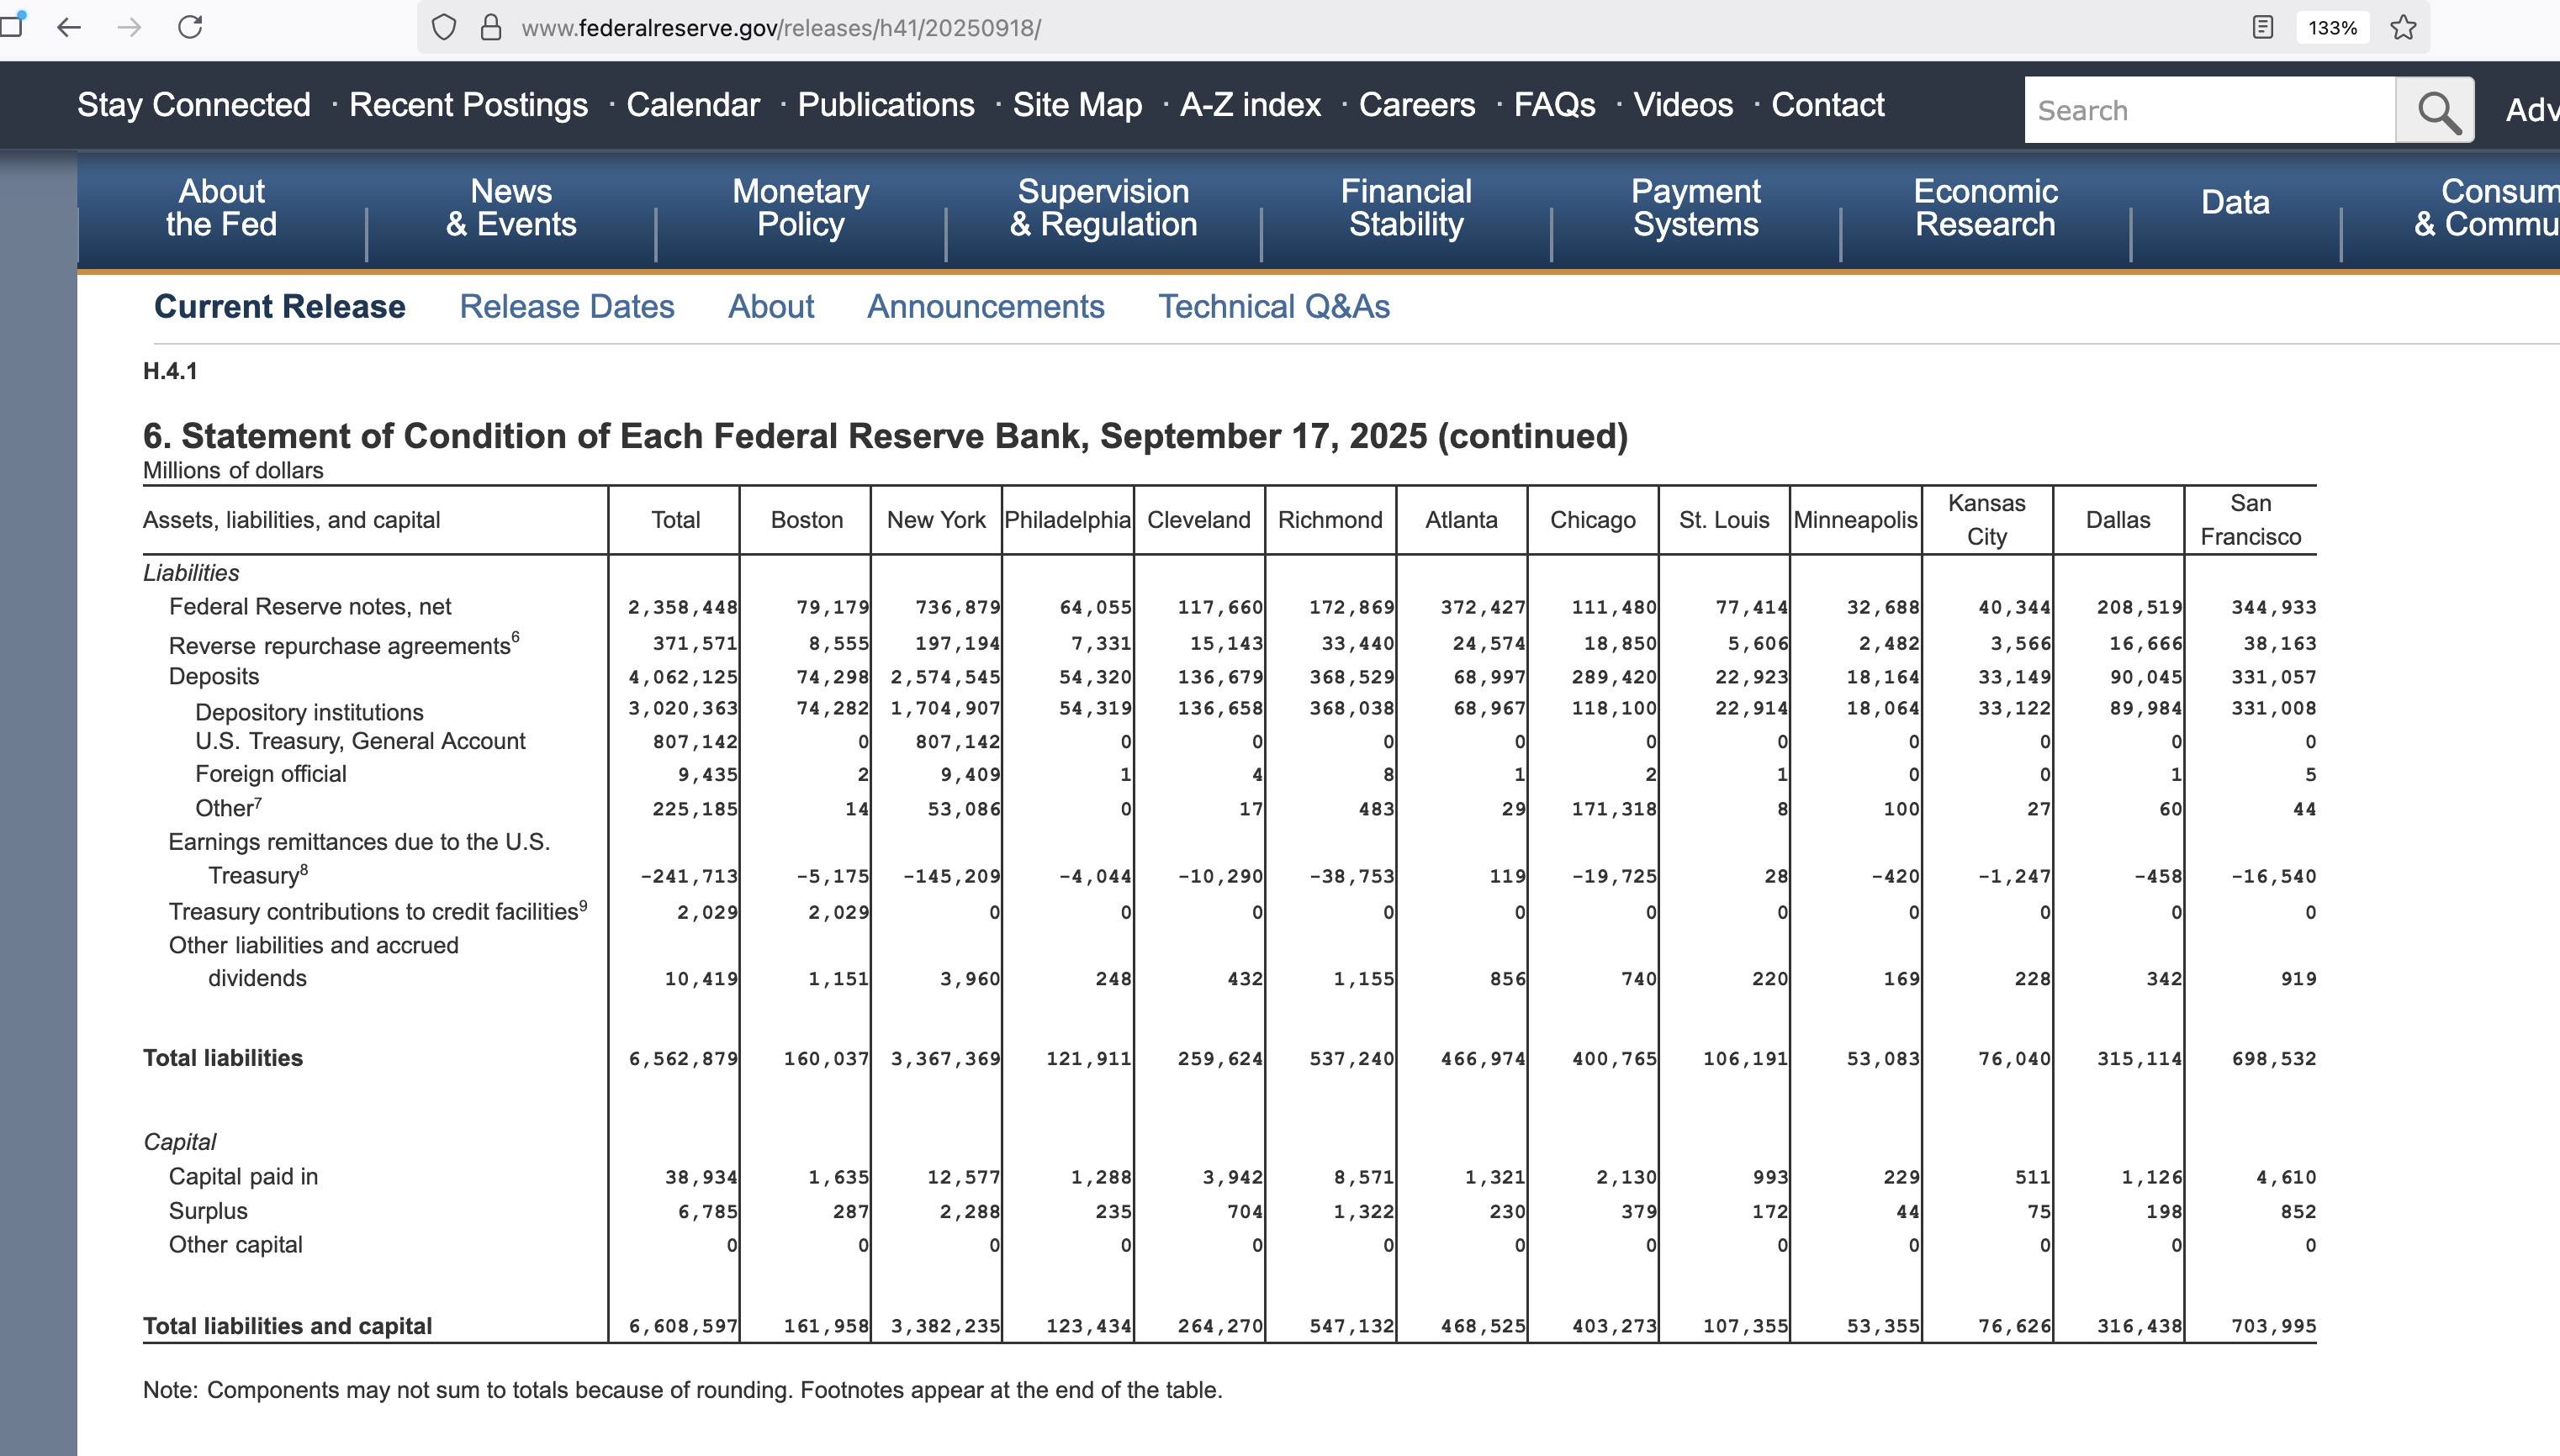Click the Careers link in top bar
The height and width of the screenshot is (1456, 2560).
(1416, 105)
